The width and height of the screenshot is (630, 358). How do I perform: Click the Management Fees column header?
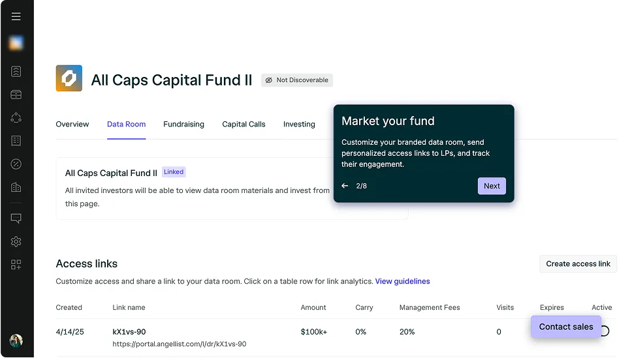pyautogui.click(x=430, y=307)
